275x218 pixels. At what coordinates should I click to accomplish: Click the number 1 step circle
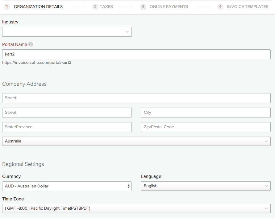pos(7,6)
